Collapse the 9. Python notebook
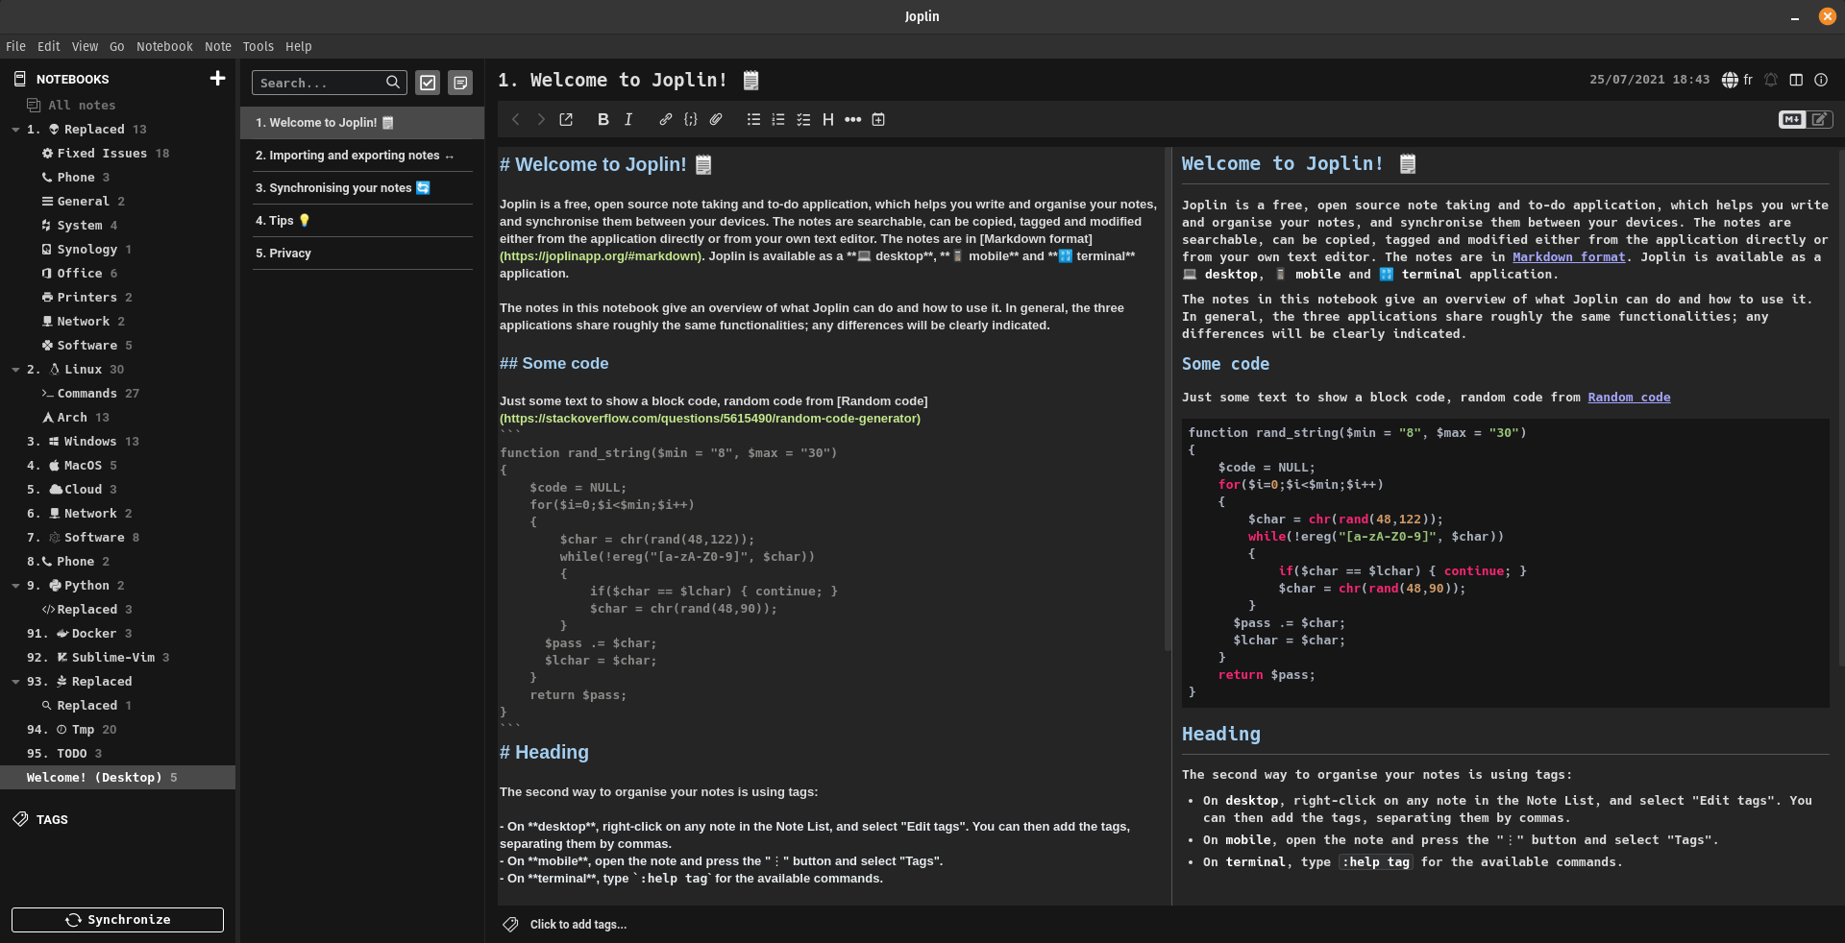 coord(15,586)
